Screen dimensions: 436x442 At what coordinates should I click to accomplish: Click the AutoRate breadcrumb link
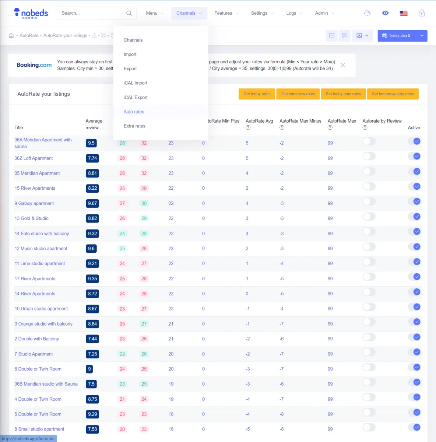[x=29, y=36]
